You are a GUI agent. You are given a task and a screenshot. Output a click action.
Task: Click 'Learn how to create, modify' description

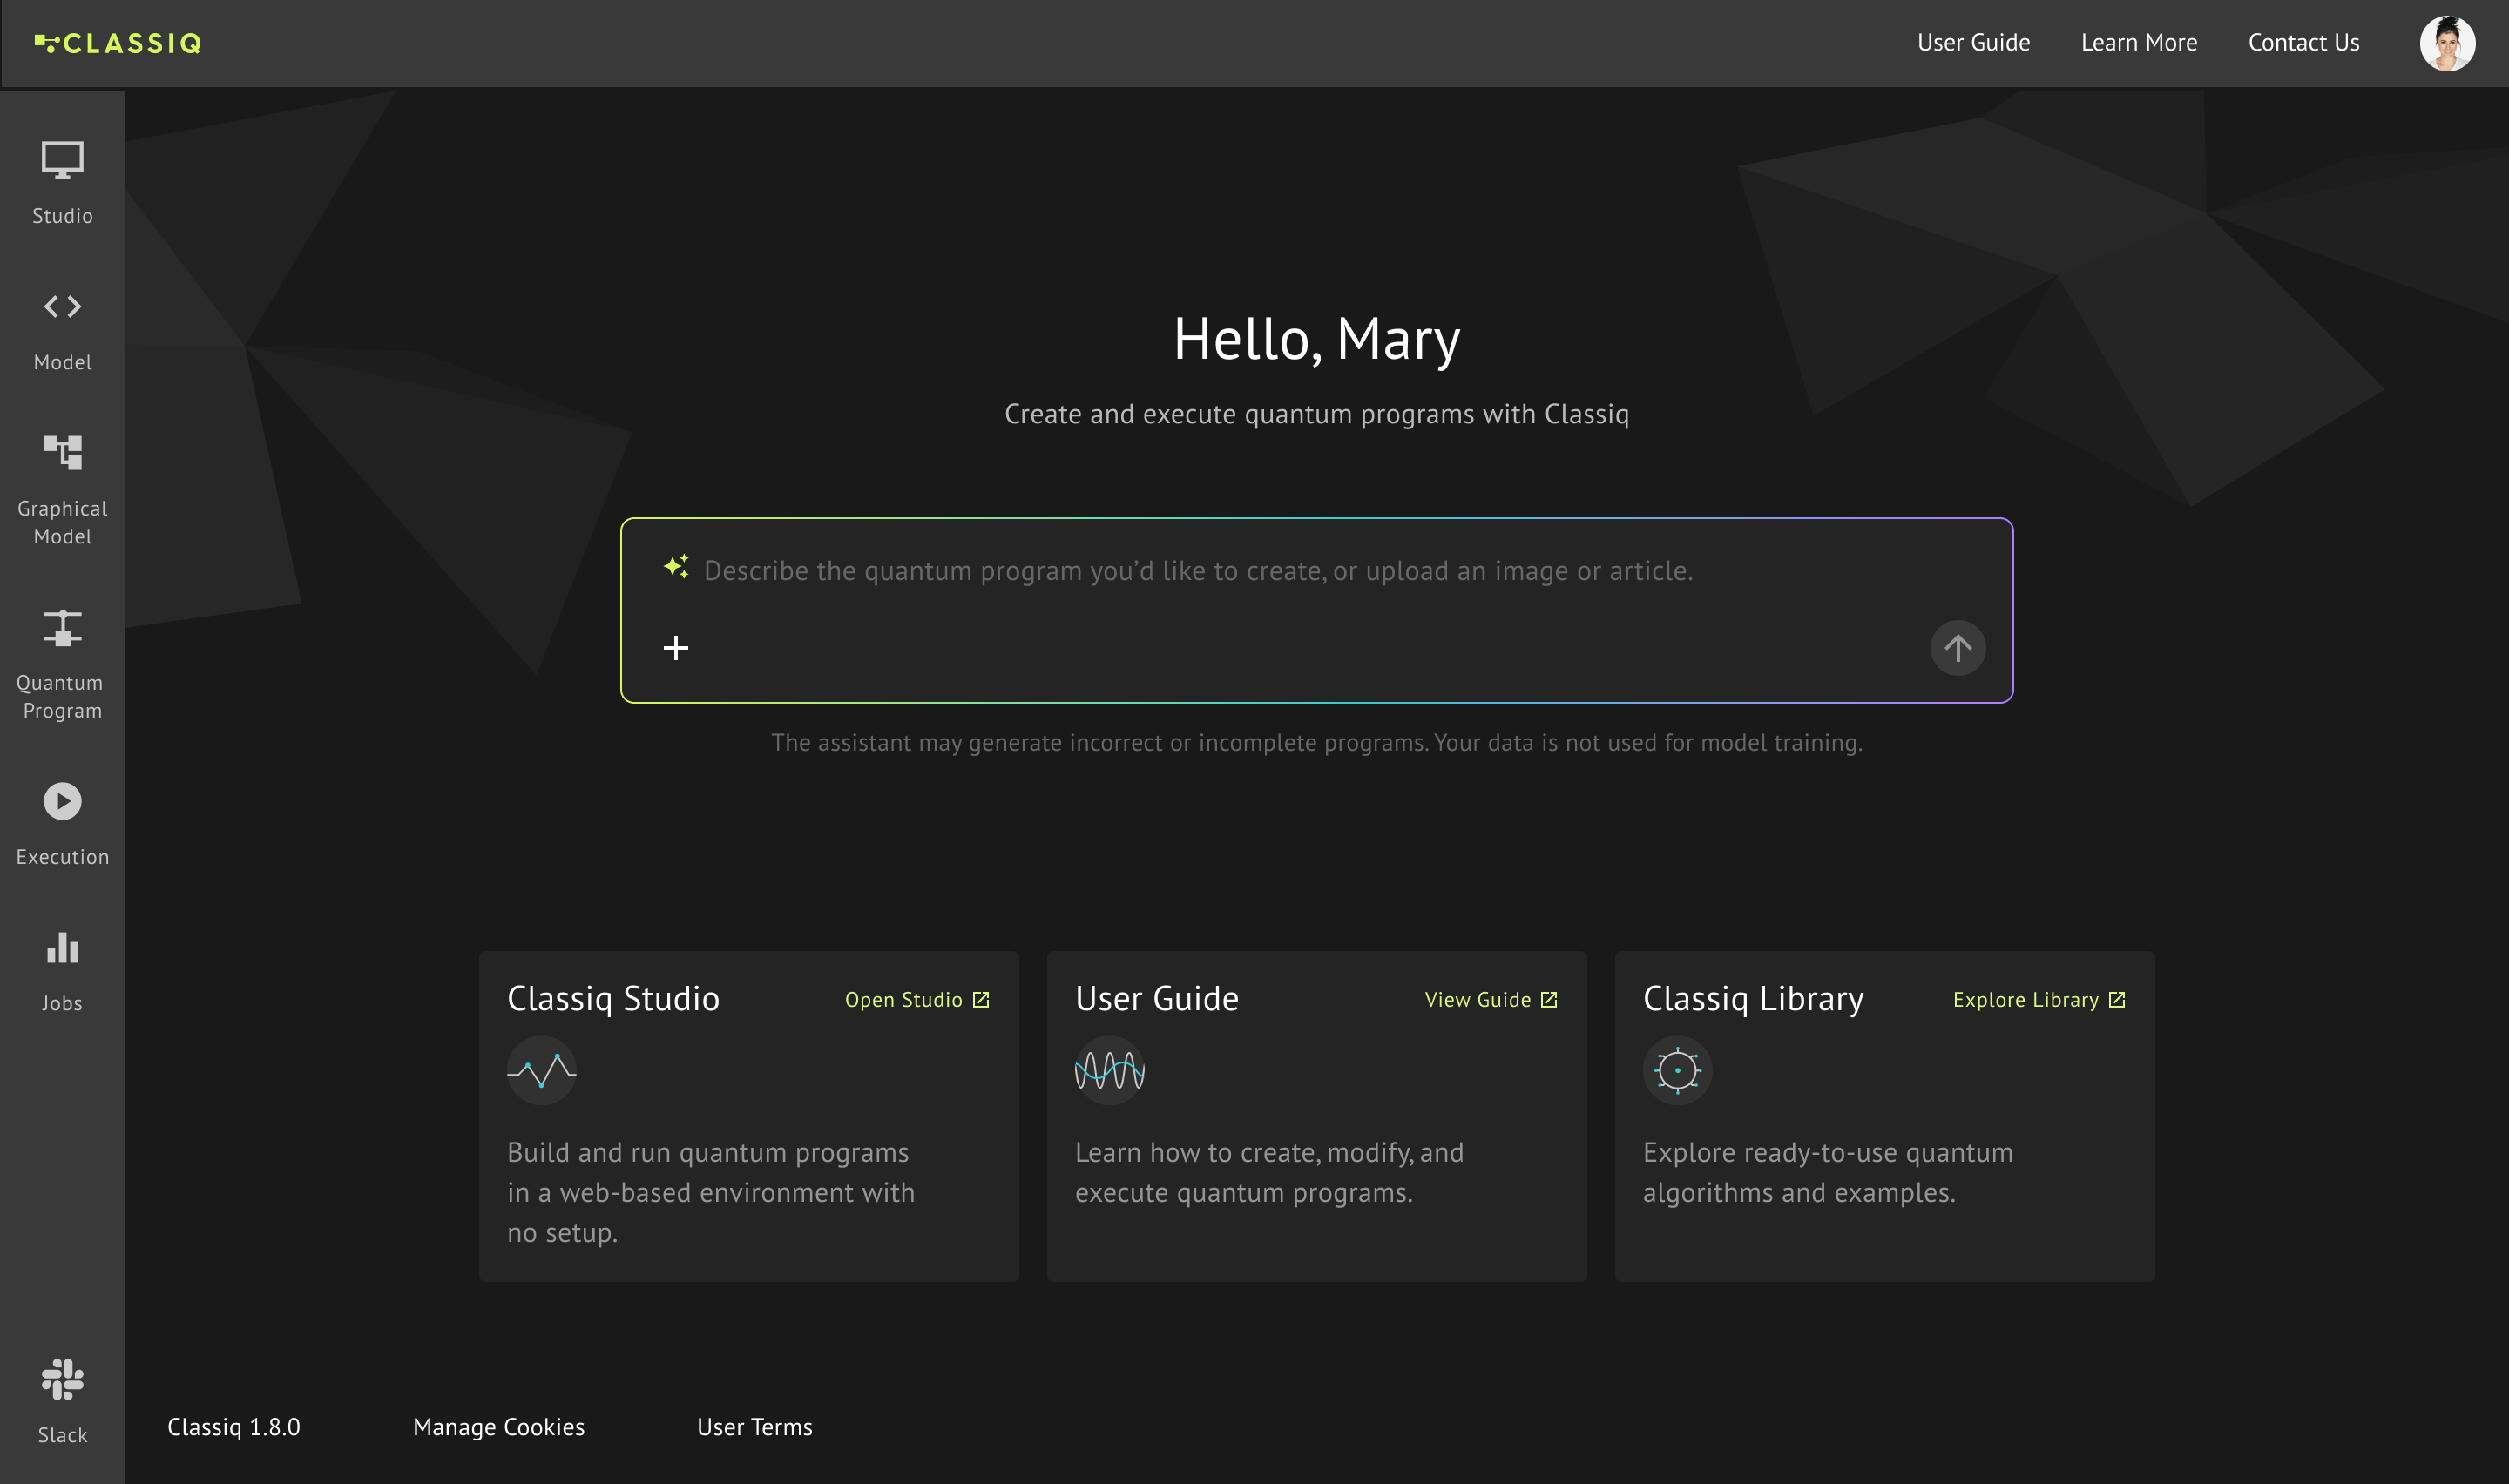point(1269,1173)
